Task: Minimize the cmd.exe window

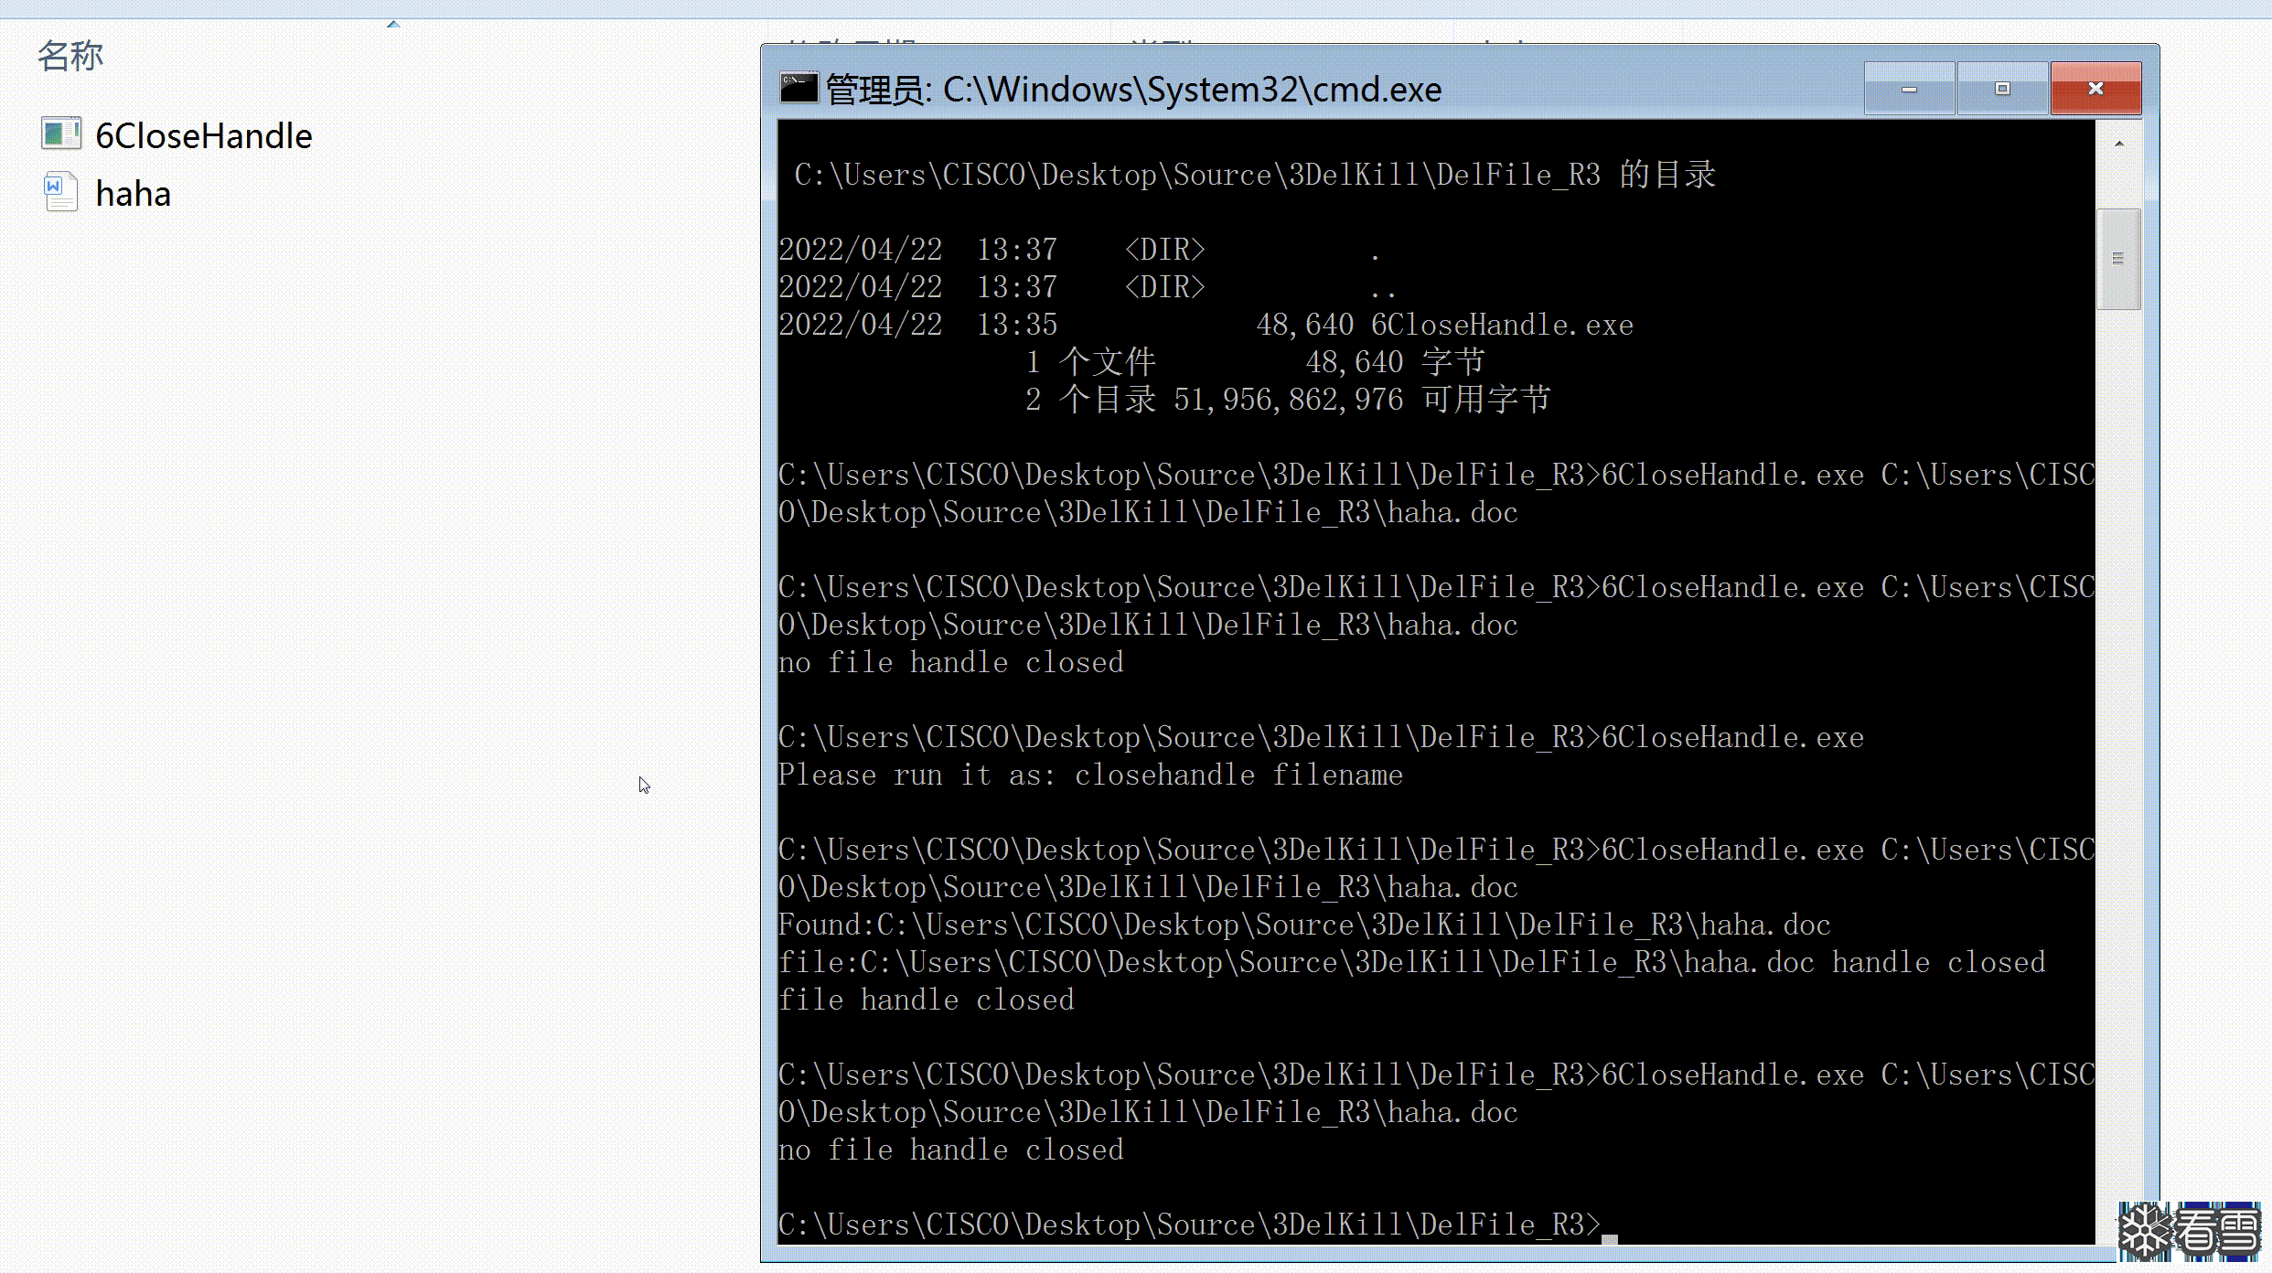Action: pos(1909,89)
